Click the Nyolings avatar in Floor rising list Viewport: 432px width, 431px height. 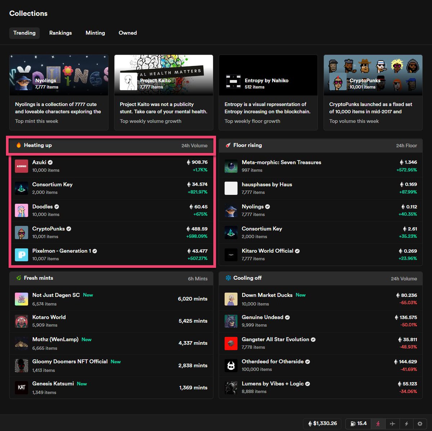click(231, 210)
